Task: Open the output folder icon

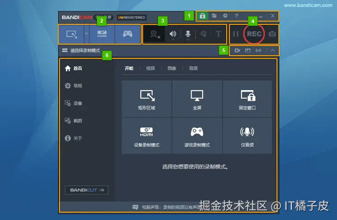Action: point(214,16)
